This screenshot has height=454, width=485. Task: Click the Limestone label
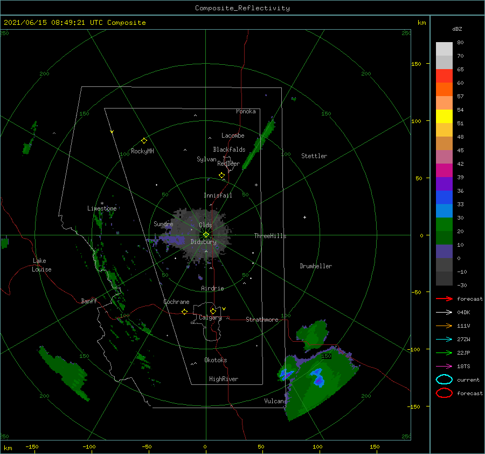(102, 208)
